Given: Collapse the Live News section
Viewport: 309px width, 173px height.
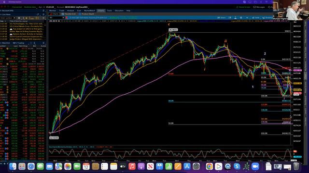Looking at the screenshot, I should (x=1, y=14).
